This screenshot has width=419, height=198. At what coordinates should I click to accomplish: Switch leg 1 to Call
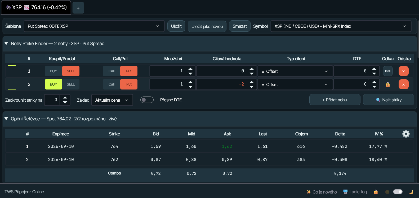tap(112, 71)
